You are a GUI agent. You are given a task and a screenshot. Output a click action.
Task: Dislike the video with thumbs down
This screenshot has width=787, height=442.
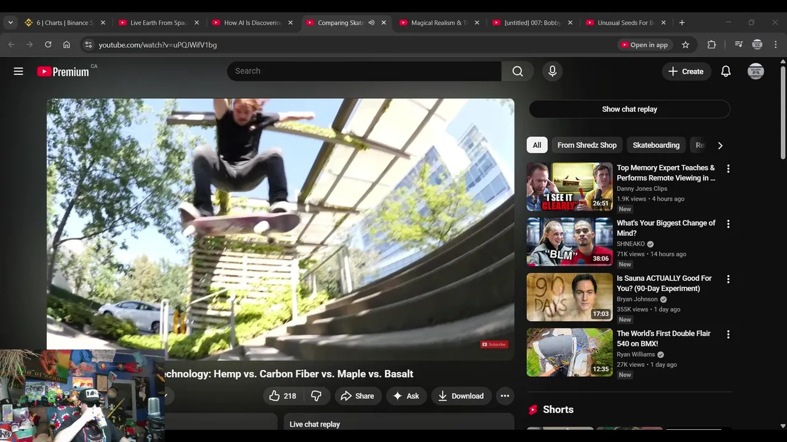tap(316, 396)
